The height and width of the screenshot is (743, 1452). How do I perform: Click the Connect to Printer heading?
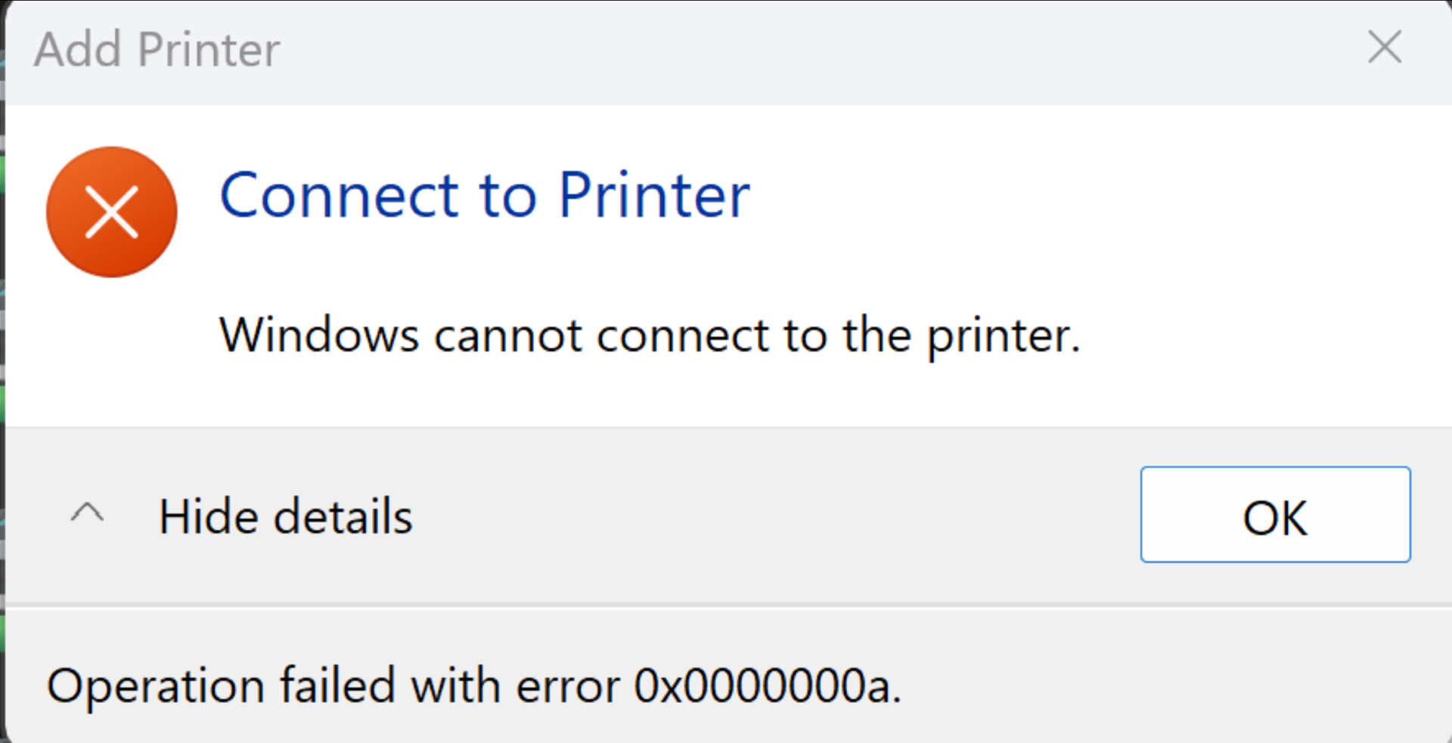tap(484, 196)
